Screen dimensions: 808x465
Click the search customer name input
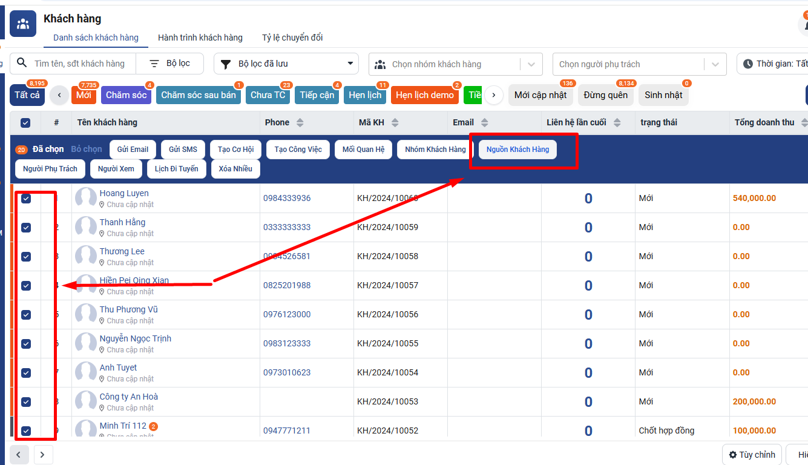pos(80,64)
